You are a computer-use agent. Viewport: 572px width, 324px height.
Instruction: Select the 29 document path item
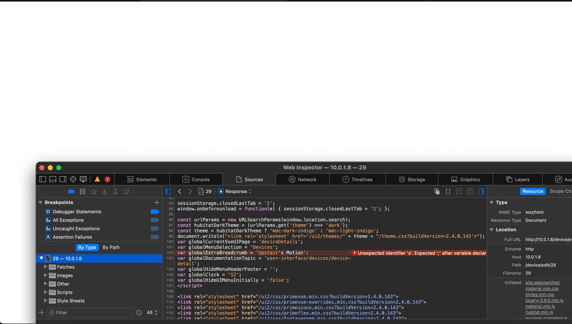point(205,191)
